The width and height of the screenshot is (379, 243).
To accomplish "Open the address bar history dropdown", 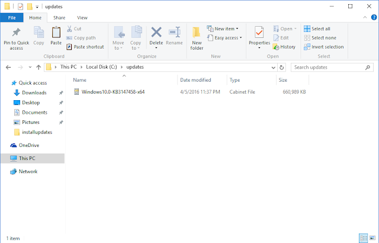I will point(274,68).
